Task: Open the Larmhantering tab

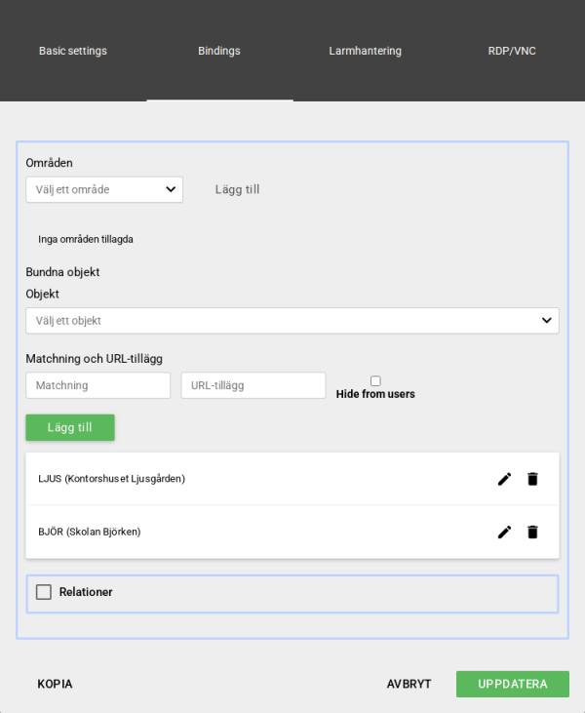Action: [x=366, y=51]
